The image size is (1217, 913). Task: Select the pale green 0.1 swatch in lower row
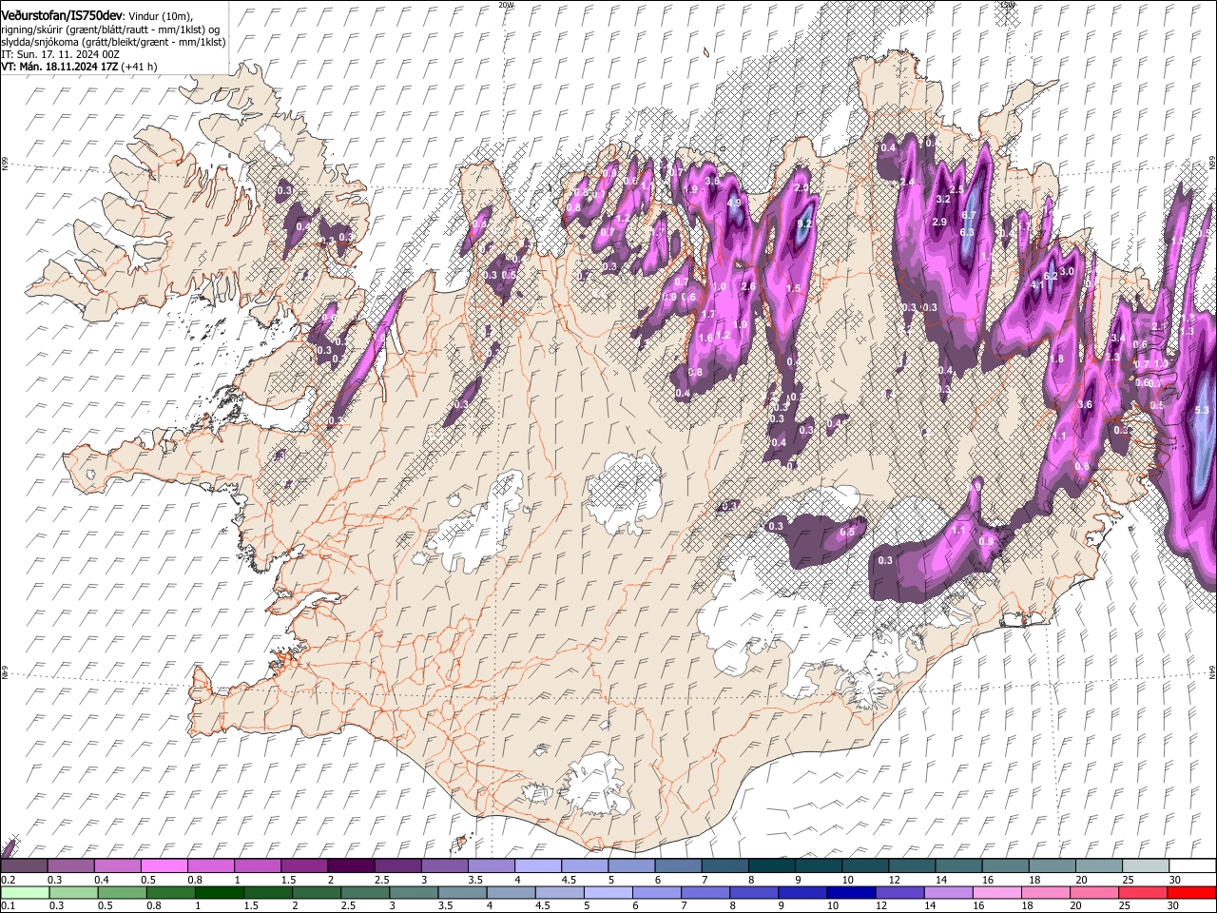coord(25,893)
